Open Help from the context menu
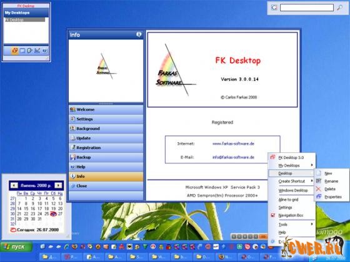 (x=291, y=232)
